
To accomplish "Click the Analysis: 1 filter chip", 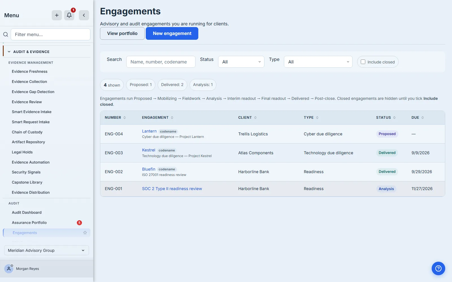I will [x=203, y=85].
